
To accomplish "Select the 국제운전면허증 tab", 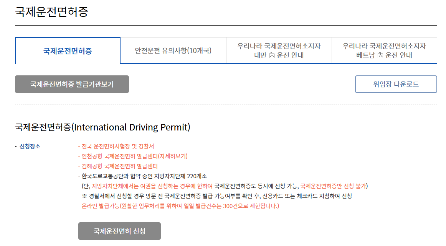I will [68, 51].
